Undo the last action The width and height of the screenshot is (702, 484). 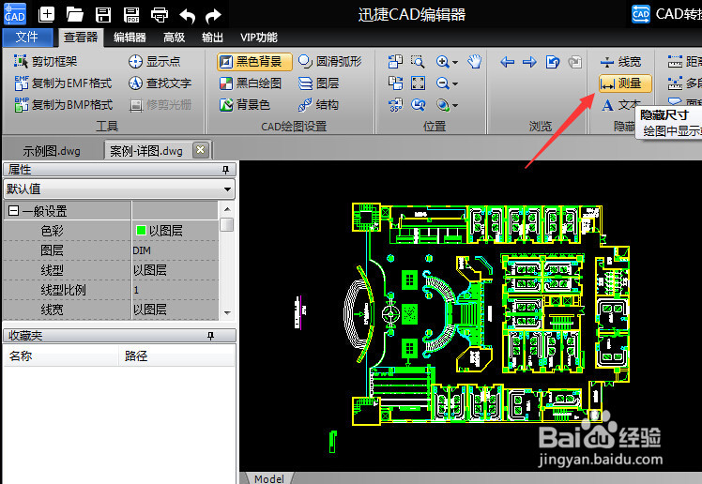(x=187, y=16)
